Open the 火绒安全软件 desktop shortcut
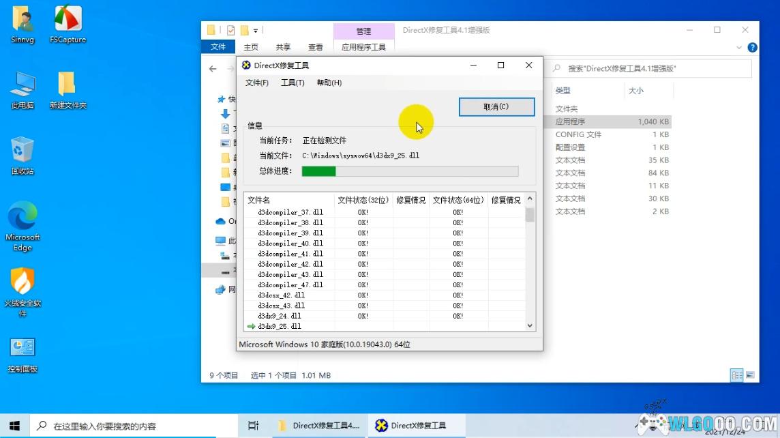780x438 pixels. pyautogui.click(x=22, y=287)
